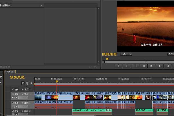This screenshot has height=116, width=174.
Task: Click the Program monitor timecode 00:00:30:00
Action: (109, 54)
